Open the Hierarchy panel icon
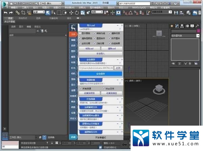This screenshot has width=203, height=151. click(x=182, y=26)
